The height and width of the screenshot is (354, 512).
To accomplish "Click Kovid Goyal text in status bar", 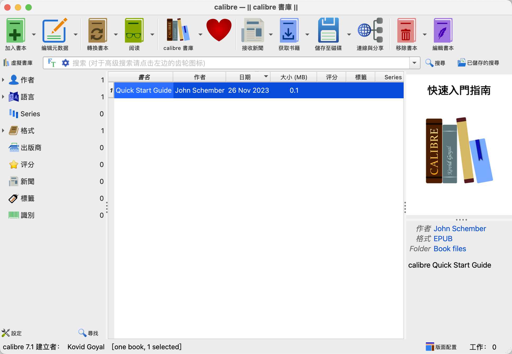I will click(86, 347).
